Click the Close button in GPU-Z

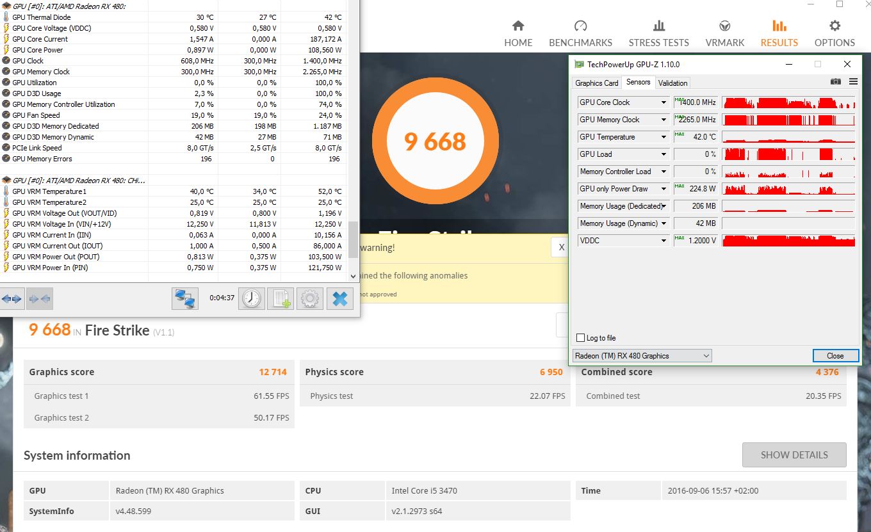[x=835, y=356]
